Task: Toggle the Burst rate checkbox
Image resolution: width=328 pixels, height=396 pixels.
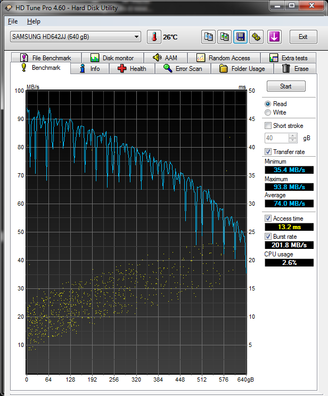Action: (x=268, y=237)
